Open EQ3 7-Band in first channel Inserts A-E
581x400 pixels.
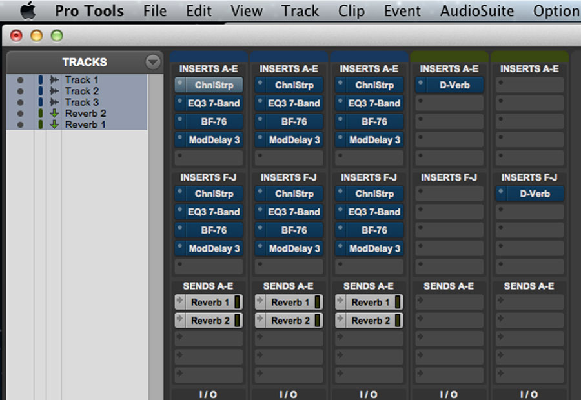pyautogui.click(x=214, y=103)
